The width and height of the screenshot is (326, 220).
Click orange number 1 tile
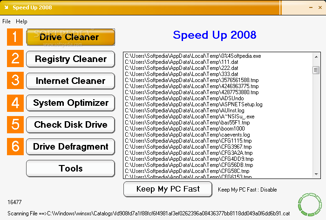click(15, 37)
